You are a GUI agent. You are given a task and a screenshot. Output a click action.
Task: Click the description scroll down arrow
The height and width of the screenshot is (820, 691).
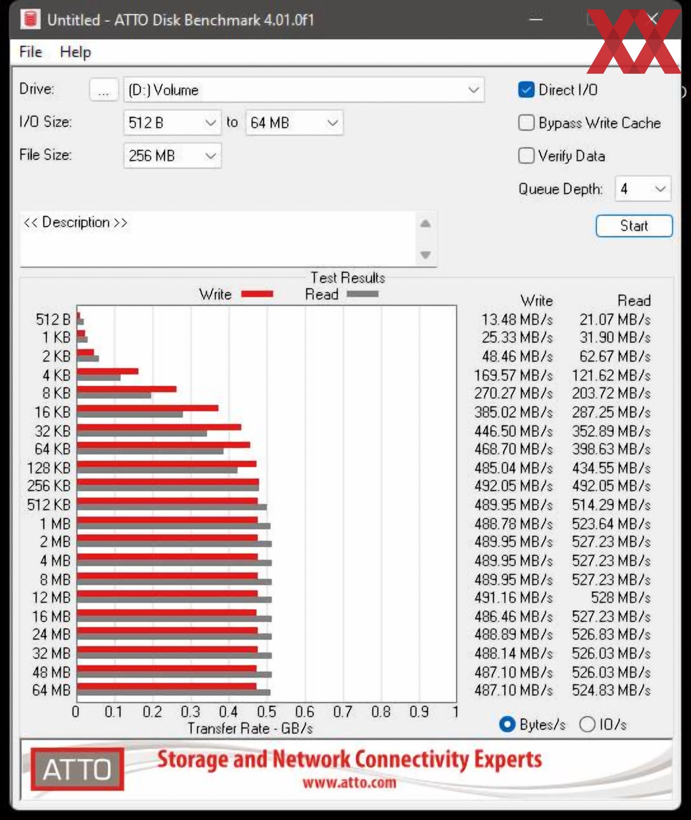425,255
